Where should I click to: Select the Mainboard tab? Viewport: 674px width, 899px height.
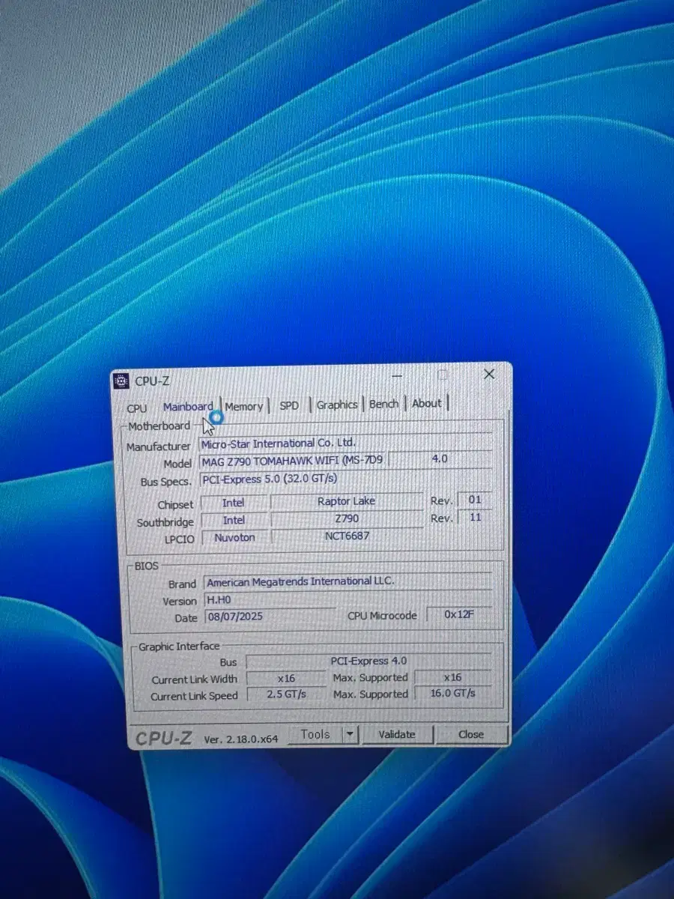(x=188, y=407)
